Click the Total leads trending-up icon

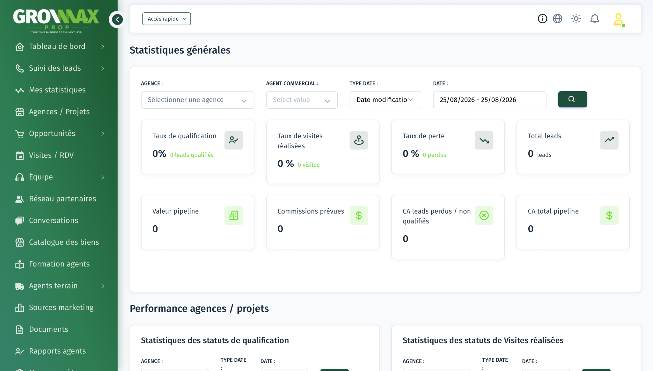point(609,140)
